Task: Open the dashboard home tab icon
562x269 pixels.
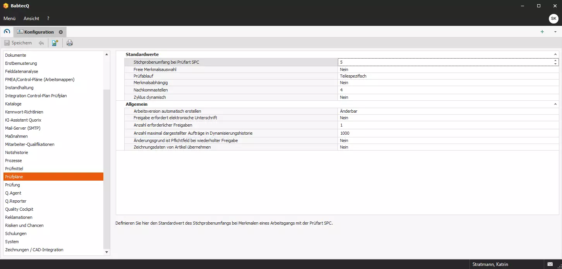Action: tap(7, 32)
